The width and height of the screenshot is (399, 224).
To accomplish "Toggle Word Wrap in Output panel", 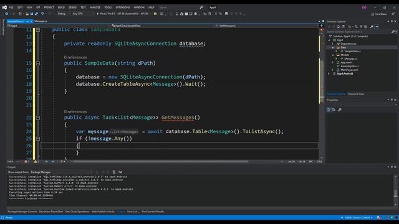I will [120, 172].
